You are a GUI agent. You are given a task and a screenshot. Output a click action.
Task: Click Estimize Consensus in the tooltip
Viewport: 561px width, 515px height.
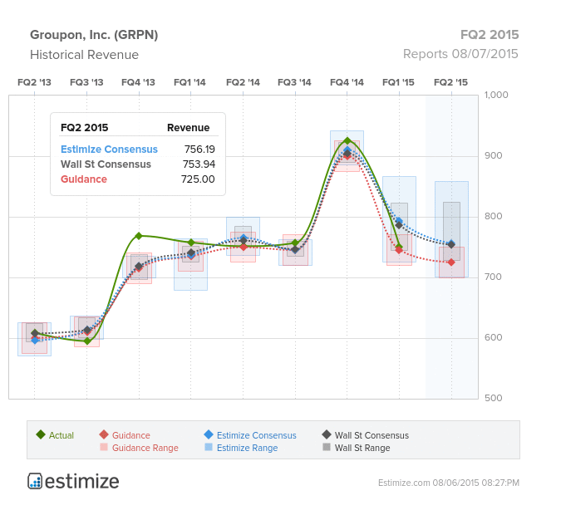(x=109, y=150)
